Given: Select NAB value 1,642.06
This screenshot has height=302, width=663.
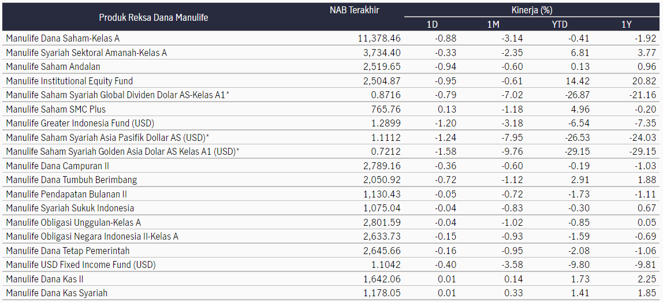Looking at the screenshot, I should [382, 279].
